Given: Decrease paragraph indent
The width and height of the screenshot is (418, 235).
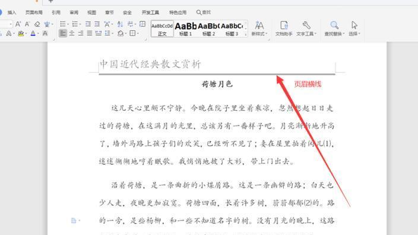Looking at the screenshot, I should tap(88, 24).
